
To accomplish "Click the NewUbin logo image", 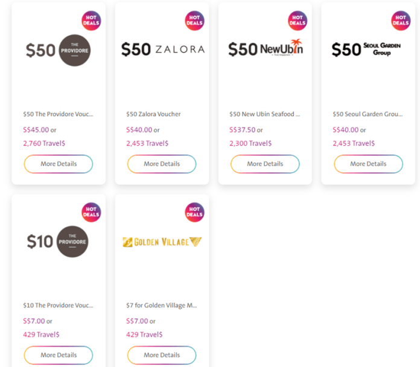I will 266,48.
